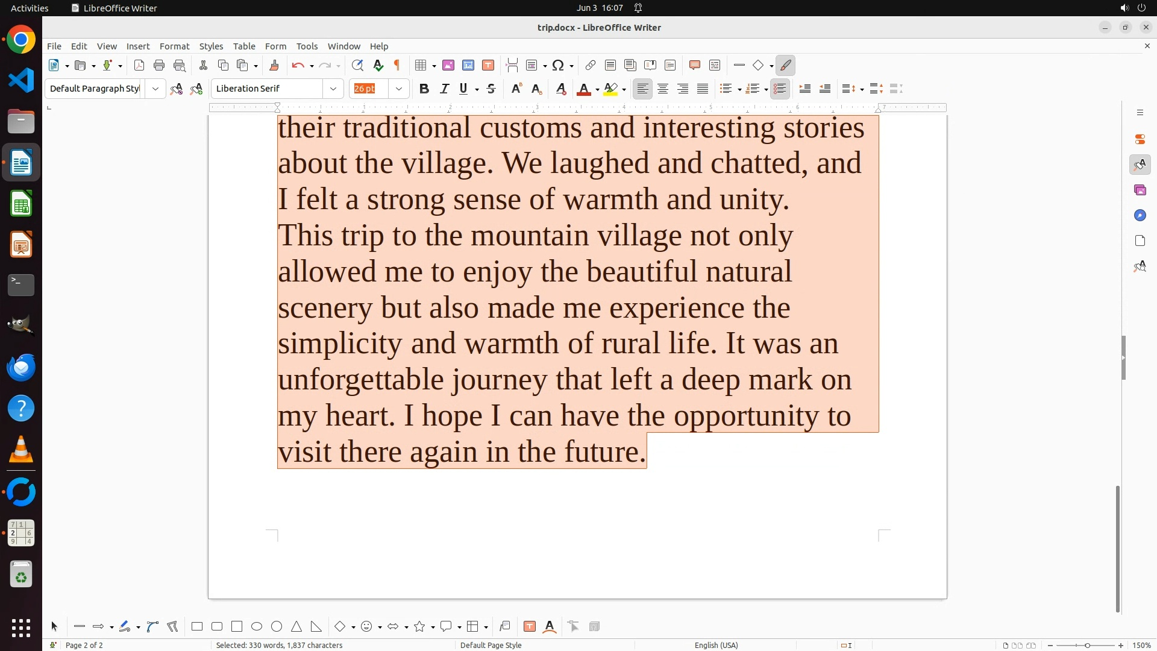This screenshot has height=651, width=1157.
Task: Click English (USA) language in status bar
Action: click(716, 645)
